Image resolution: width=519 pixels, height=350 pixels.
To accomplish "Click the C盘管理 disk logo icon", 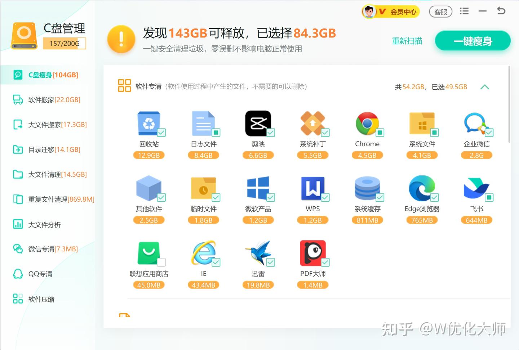I will click(x=24, y=36).
